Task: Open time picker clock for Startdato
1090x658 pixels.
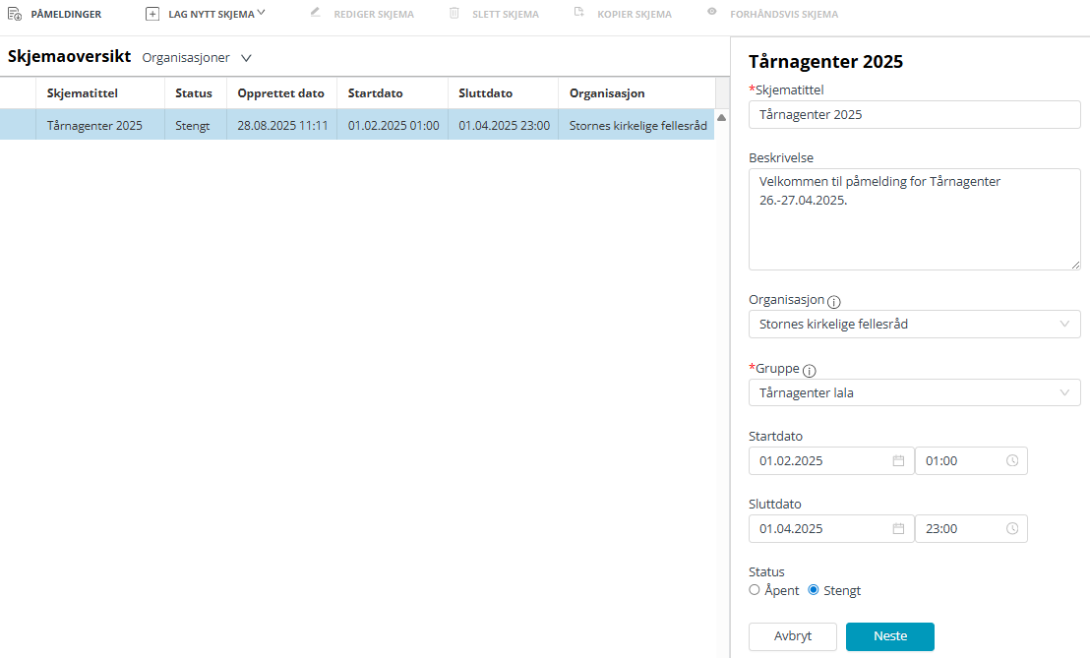Action: 1012,461
